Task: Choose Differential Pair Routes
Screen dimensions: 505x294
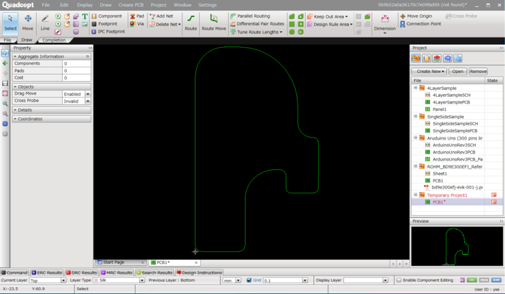Action: tap(257, 24)
